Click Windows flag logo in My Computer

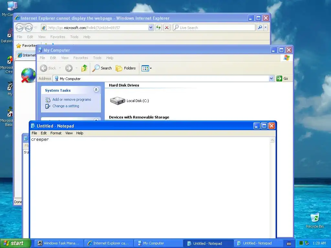(x=287, y=57)
